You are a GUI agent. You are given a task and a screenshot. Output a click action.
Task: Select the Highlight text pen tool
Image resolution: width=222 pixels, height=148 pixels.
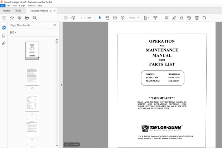(x=174, y=18)
